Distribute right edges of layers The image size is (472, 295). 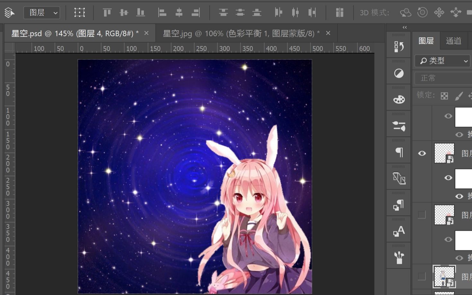[312, 13]
